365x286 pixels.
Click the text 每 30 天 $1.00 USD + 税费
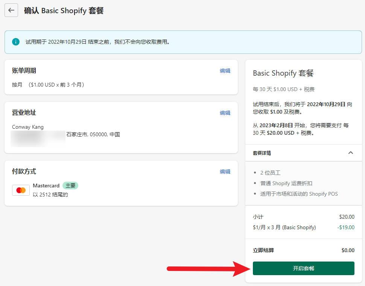[283, 89]
